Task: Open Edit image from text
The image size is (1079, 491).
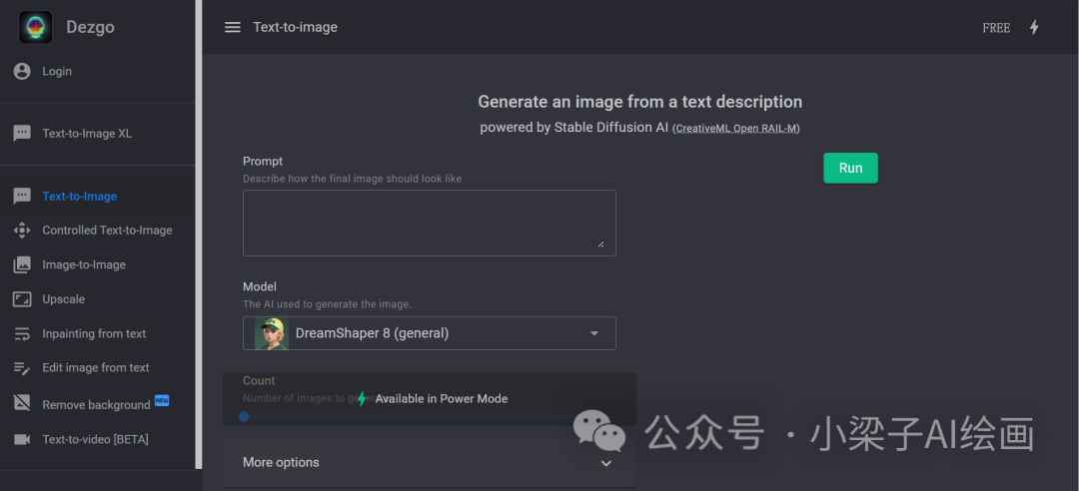Action: click(x=97, y=368)
